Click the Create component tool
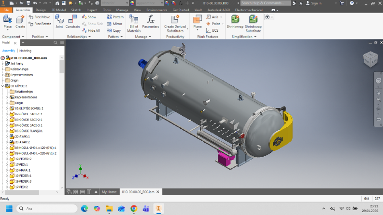383x215 pixels. [20, 22]
